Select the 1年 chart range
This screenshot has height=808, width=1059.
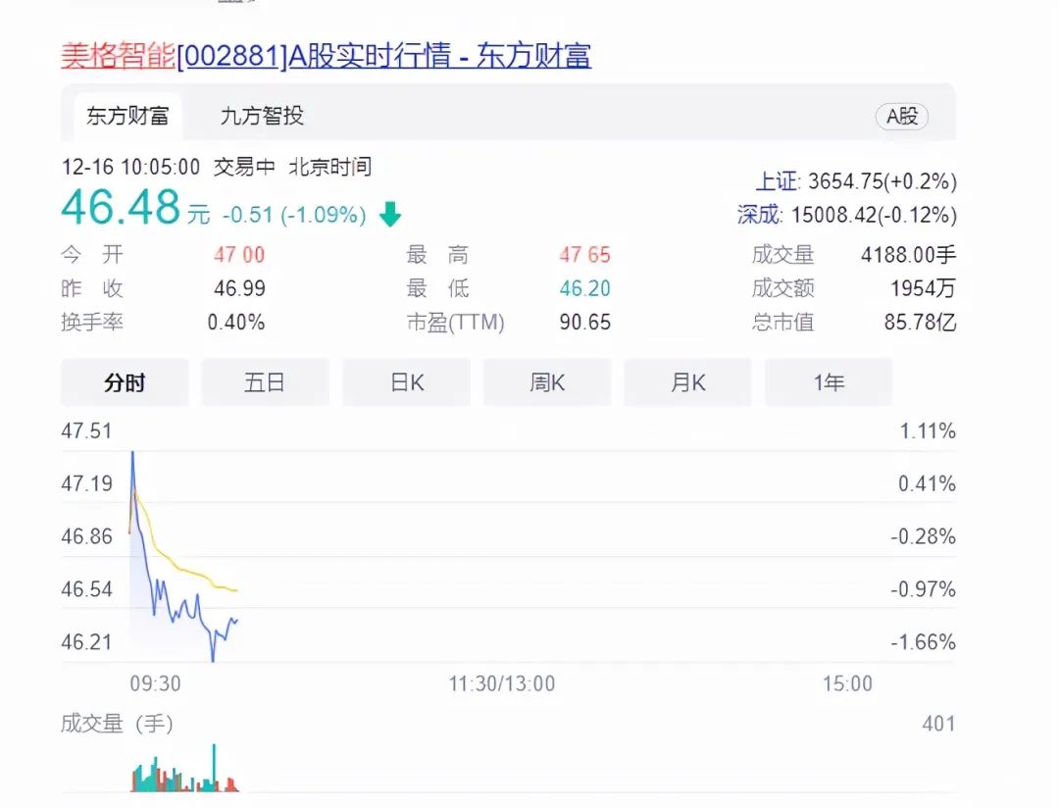pos(829,382)
